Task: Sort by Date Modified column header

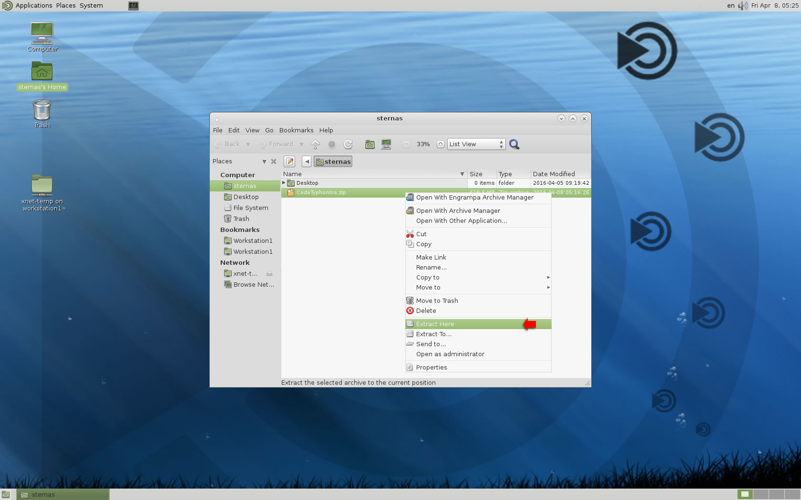Action: pos(561,174)
